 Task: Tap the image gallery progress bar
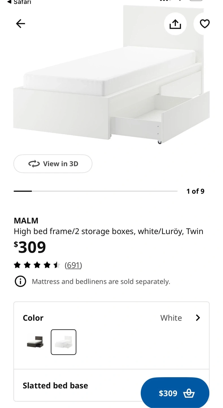pyautogui.click(x=96, y=191)
